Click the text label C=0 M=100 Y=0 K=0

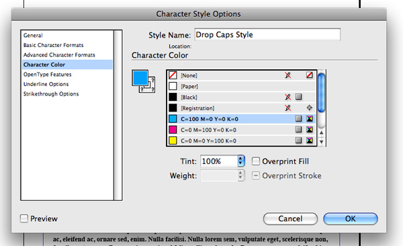point(208,130)
